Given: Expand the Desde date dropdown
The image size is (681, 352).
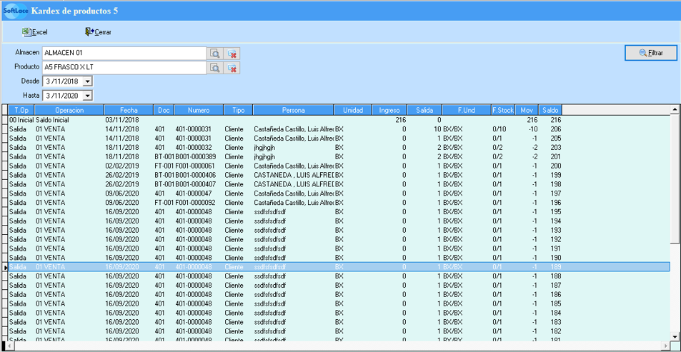Looking at the screenshot, I should 88,81.
